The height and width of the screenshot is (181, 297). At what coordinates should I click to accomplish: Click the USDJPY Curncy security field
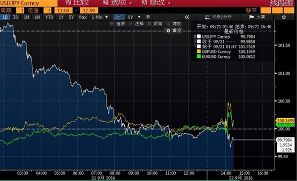click(29, 3)
